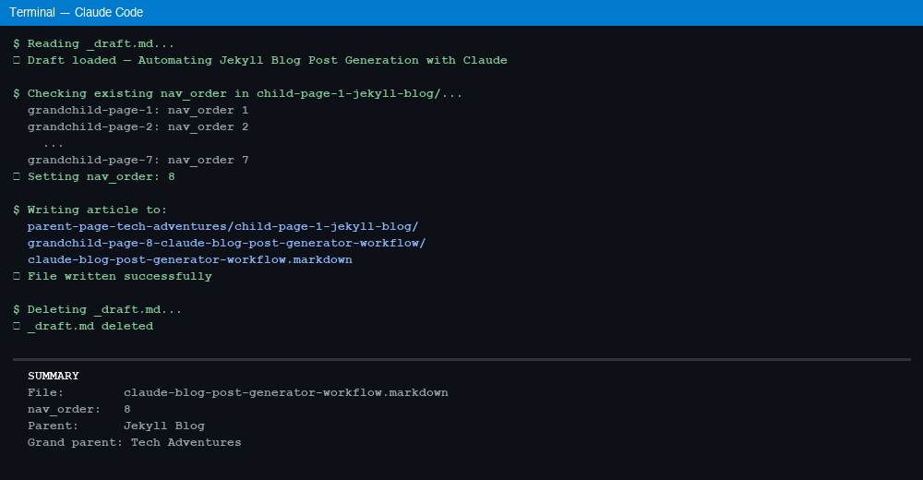This screenshot has width=923, height=480.
Task: Click the 'Checking existing nav_order' command line
Action: point(238,93)
